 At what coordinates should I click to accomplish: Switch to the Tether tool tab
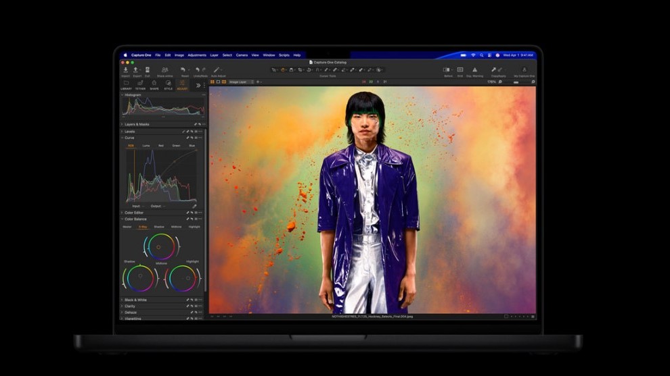[x=140, y=85]
